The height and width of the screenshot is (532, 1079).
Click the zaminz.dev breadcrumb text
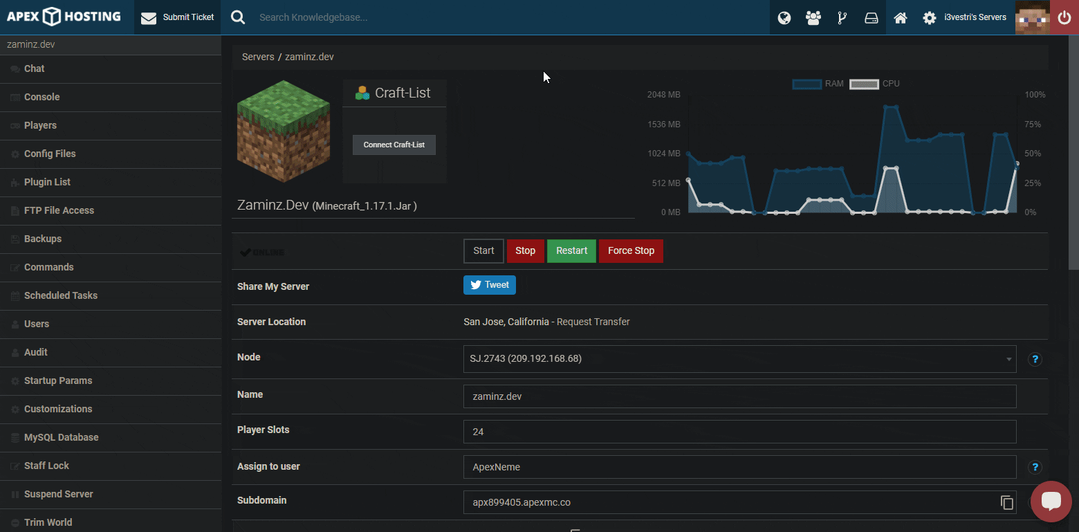(309, 57)
